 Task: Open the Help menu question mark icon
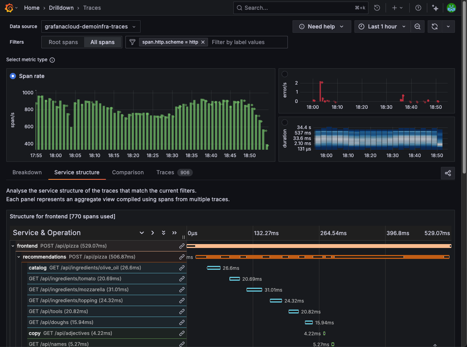click(x=418, y=8)
